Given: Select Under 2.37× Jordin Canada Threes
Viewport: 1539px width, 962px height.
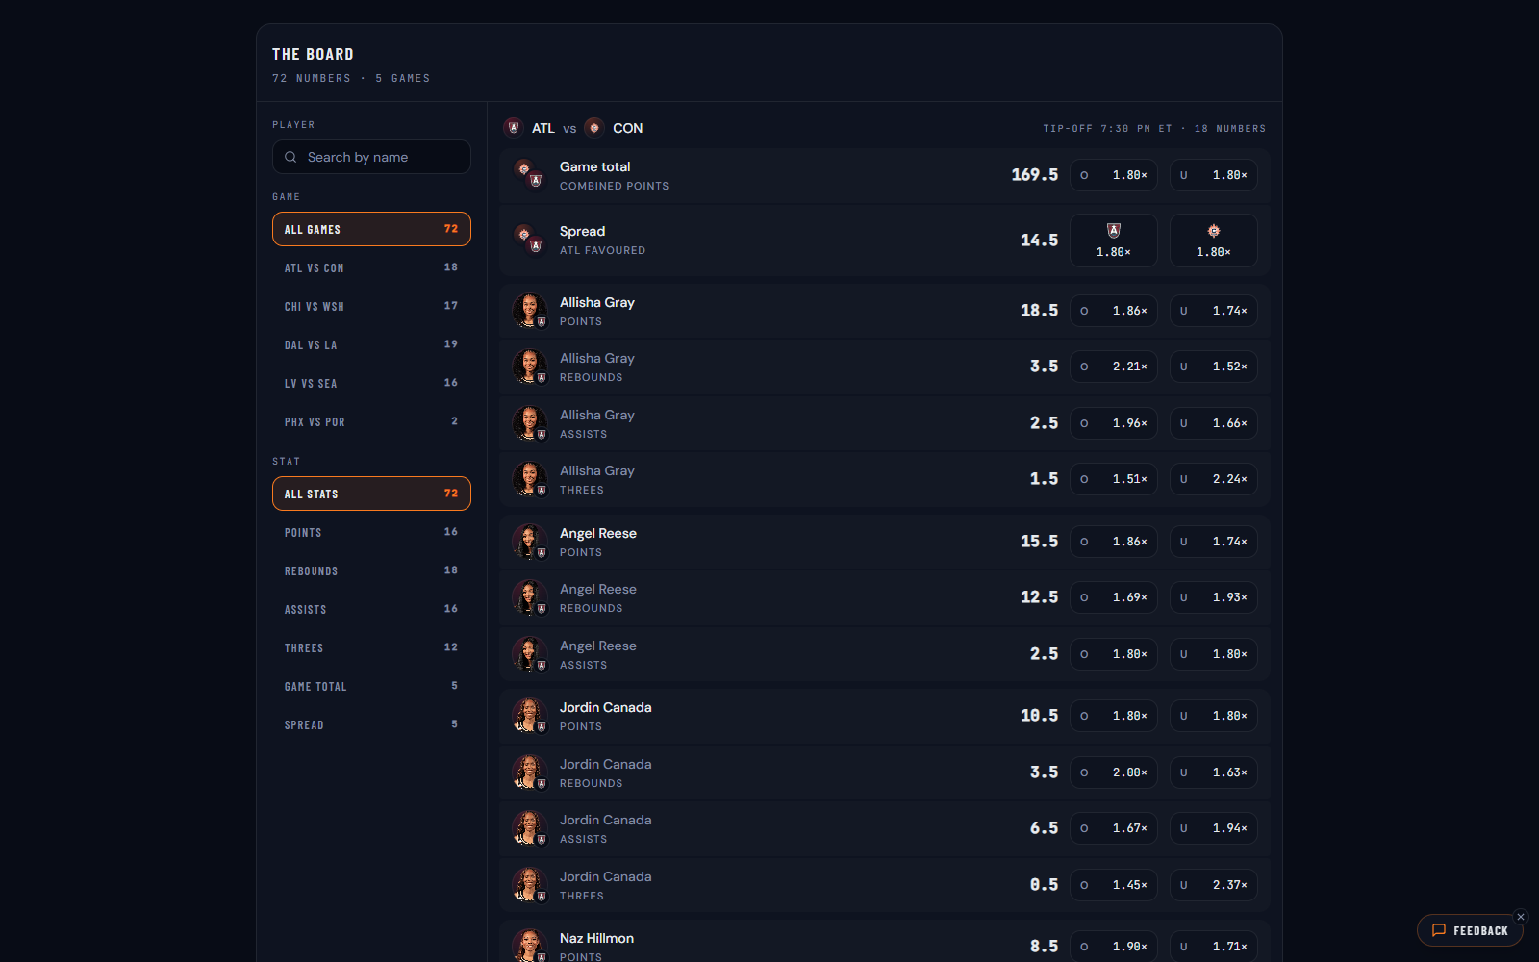Looking at the screenshot, I should (x=1214, y=885).
